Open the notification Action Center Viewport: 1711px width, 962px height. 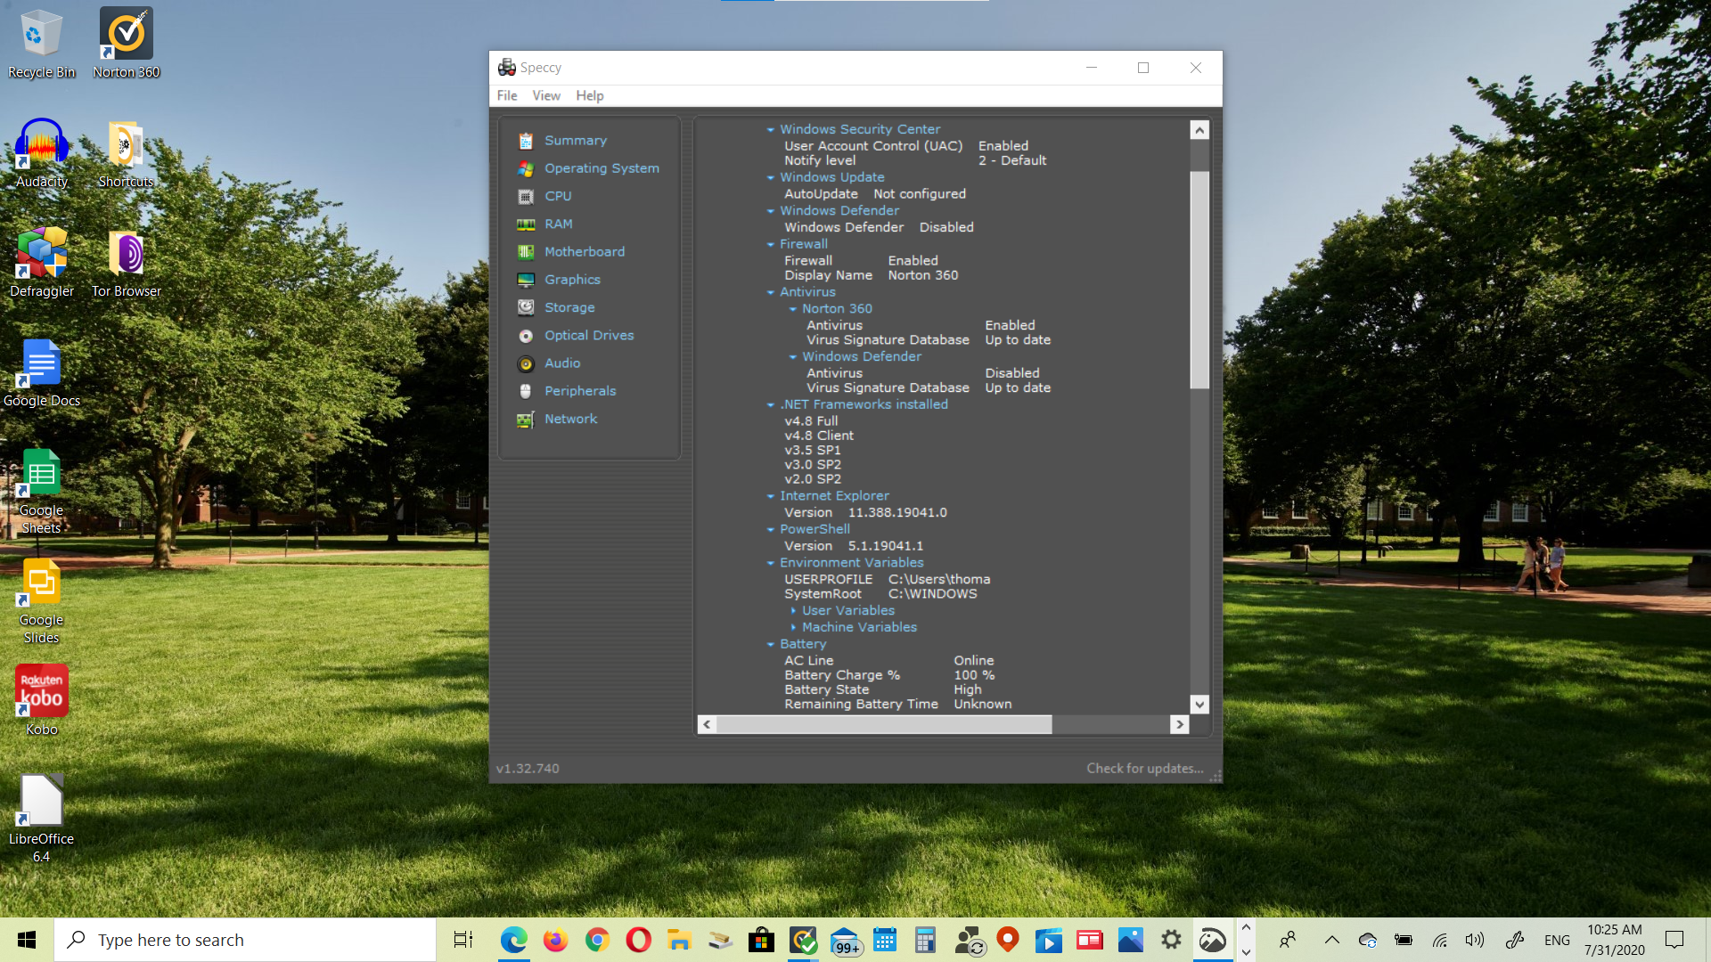(x=1674, y=940)
